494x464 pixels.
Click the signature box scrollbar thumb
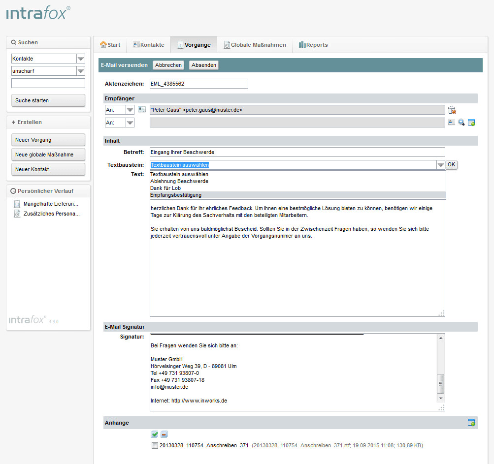click(x=440, y=384)
